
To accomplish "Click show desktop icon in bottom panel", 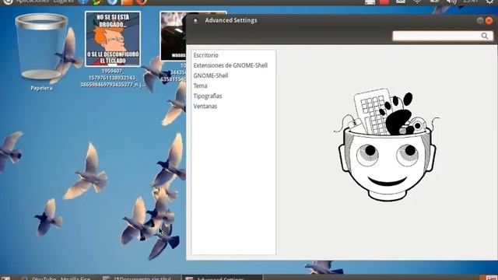I will point(5,278).
